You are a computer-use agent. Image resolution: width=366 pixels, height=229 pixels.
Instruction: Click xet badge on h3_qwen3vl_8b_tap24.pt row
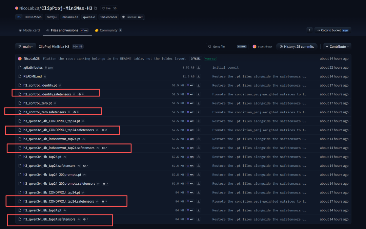click(x=190, y=210)
